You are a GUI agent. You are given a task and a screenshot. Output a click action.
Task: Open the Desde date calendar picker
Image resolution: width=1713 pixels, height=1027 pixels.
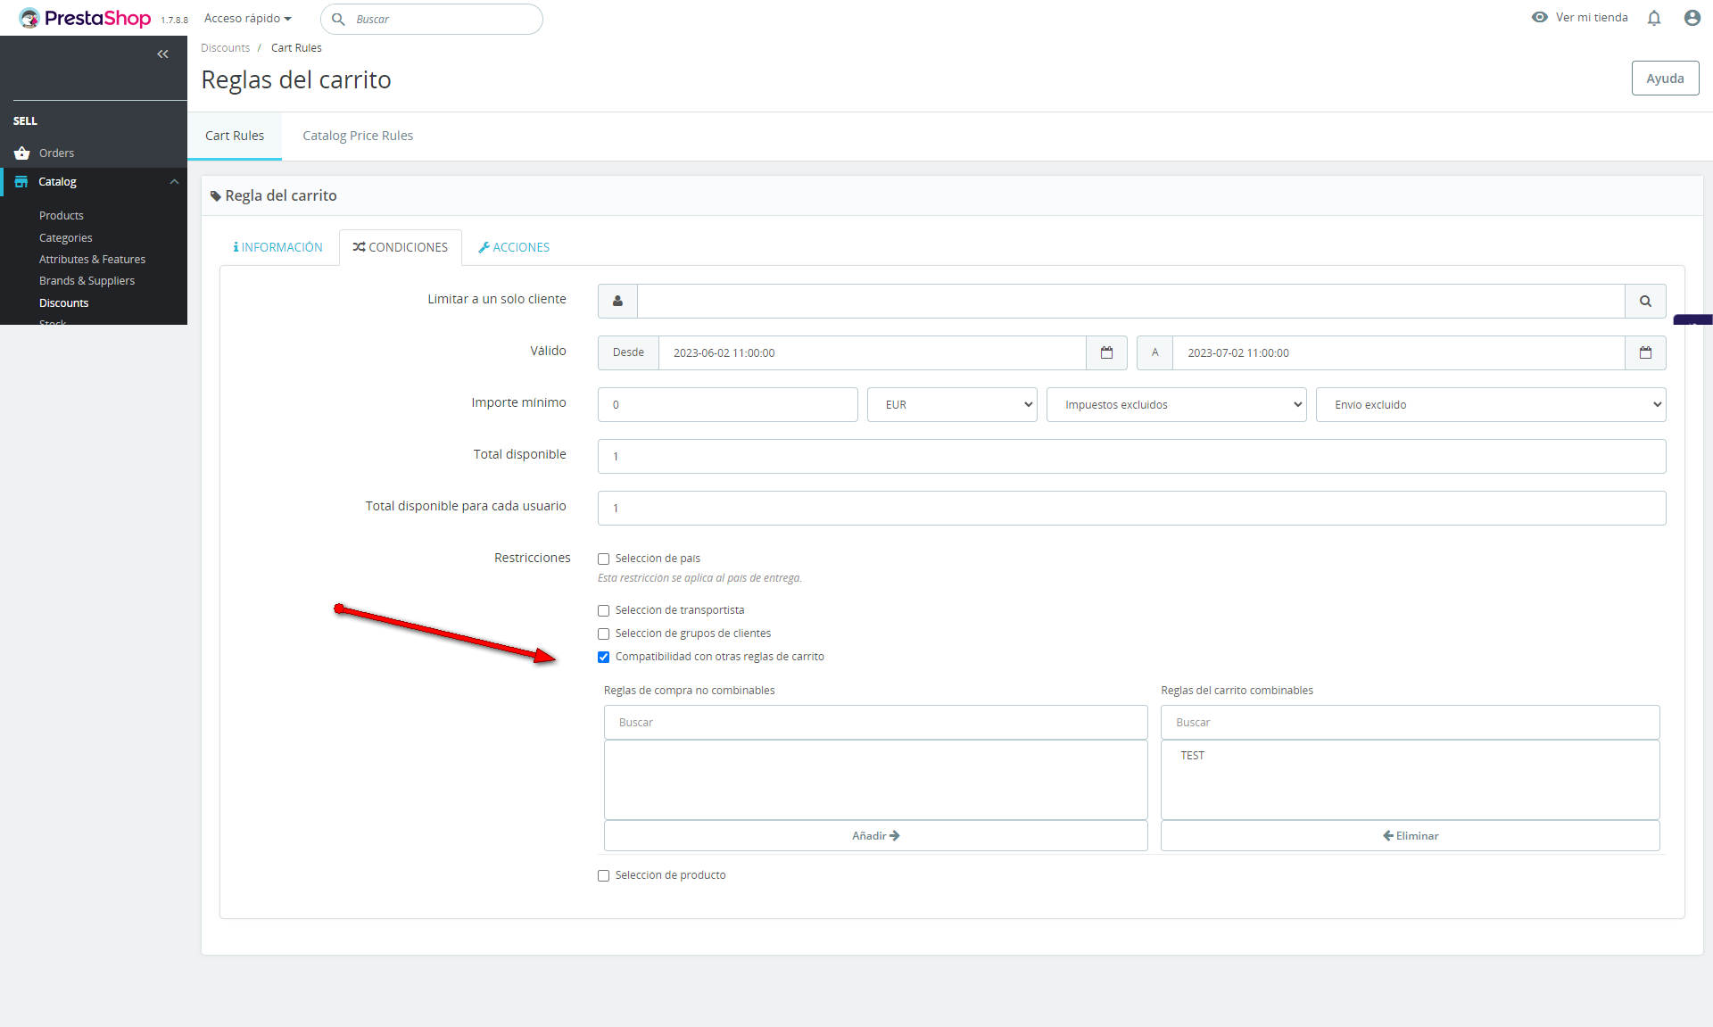tap(1106, 353)
